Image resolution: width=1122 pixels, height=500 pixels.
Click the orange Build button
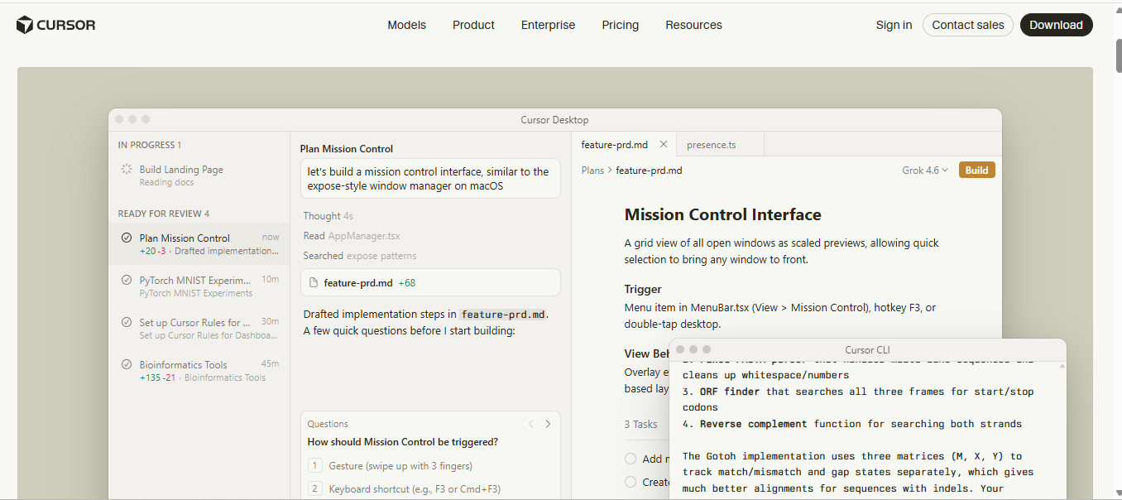(x=976, y=170)
